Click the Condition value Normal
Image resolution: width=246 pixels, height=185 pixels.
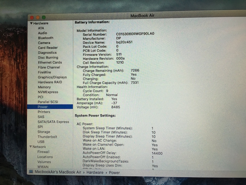point(112,95)
